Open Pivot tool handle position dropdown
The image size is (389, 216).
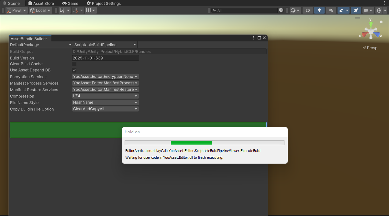click(x=17, y=10)
